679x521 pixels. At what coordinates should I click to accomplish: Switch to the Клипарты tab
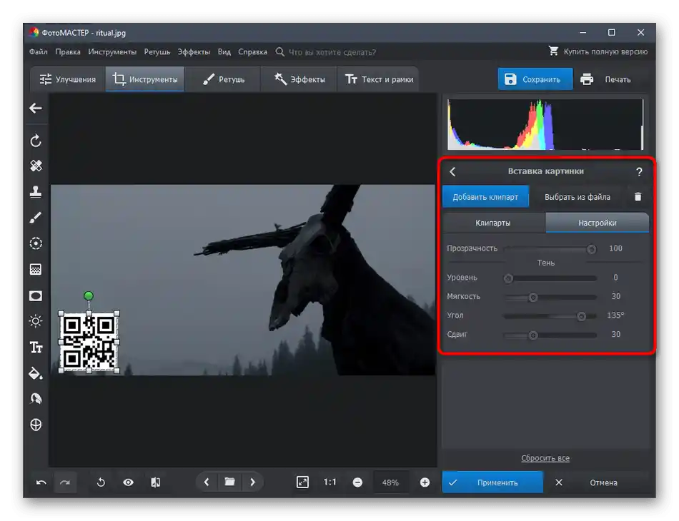pos(493,223)
